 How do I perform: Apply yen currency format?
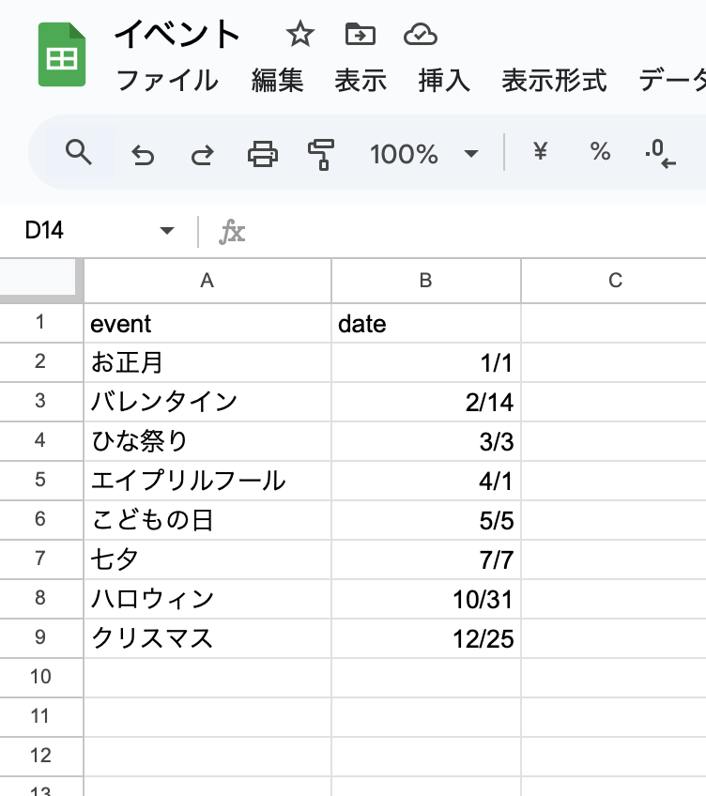pos(541,151)
